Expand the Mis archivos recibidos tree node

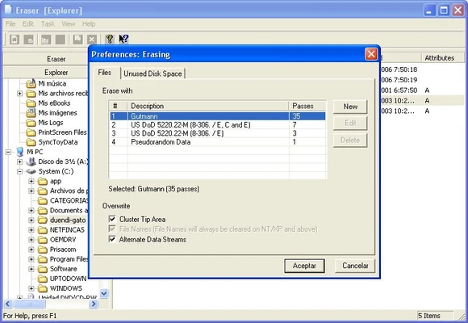[19, 94]
